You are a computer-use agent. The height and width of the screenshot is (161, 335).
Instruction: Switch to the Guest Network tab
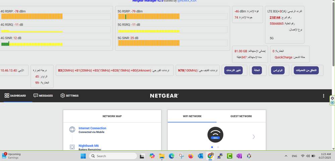click(x=241, y=116)
